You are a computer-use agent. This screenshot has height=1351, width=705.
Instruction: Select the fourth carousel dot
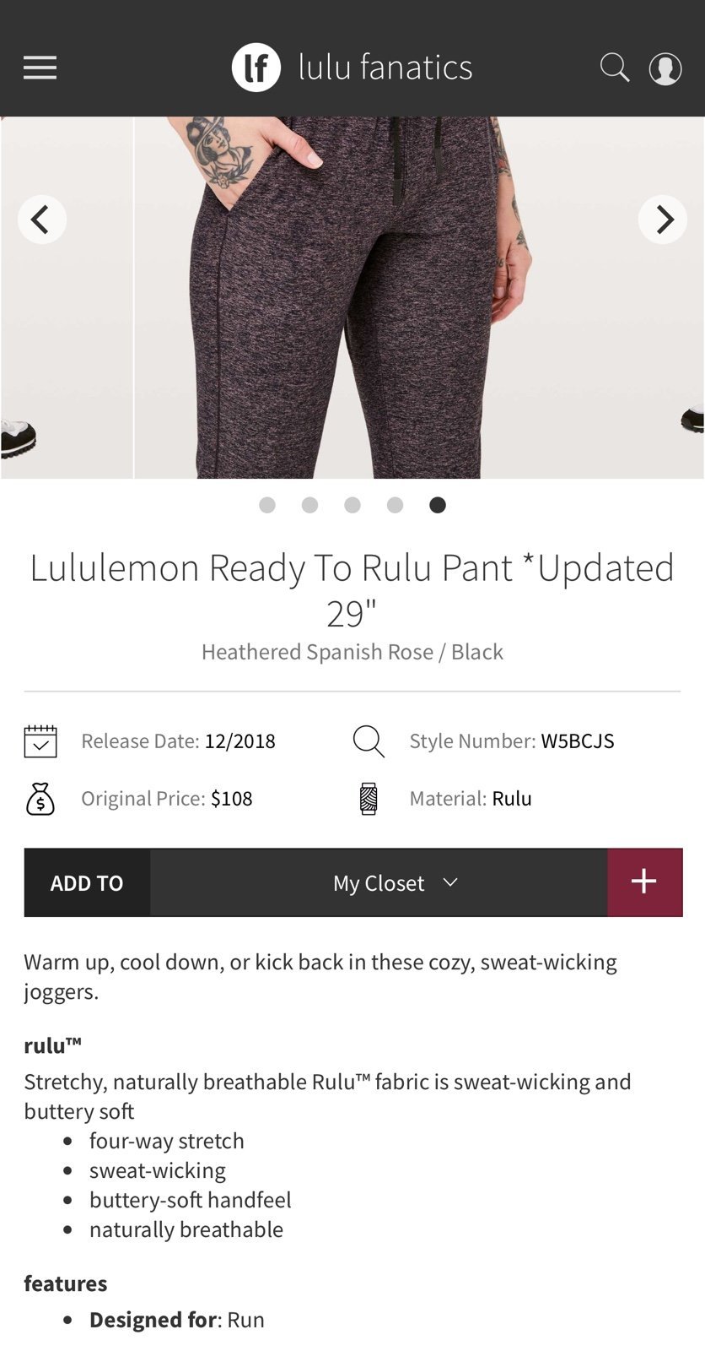tap(395, 505)
